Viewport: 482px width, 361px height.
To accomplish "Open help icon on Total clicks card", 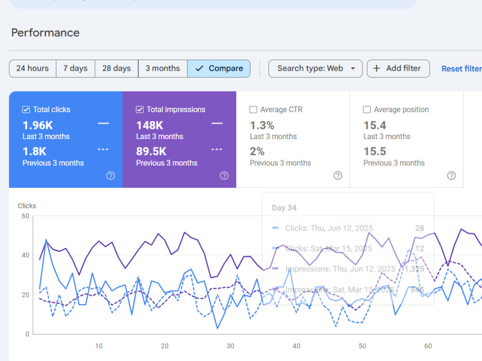I will point(111,176).
